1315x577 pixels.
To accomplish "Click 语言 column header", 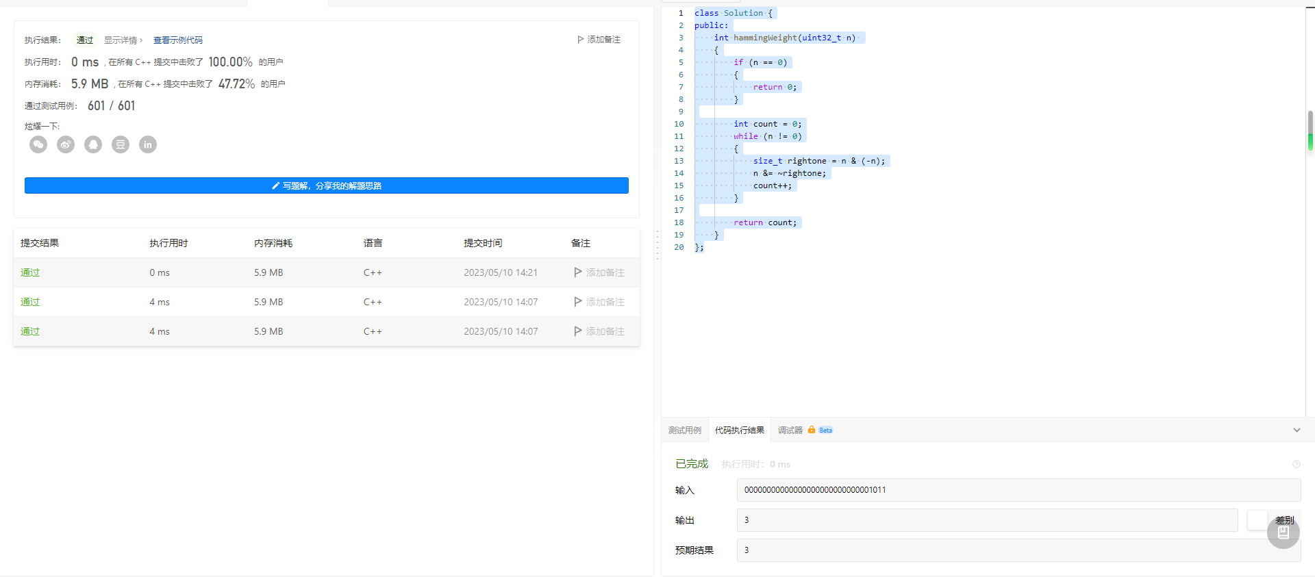I will [373, 243].
